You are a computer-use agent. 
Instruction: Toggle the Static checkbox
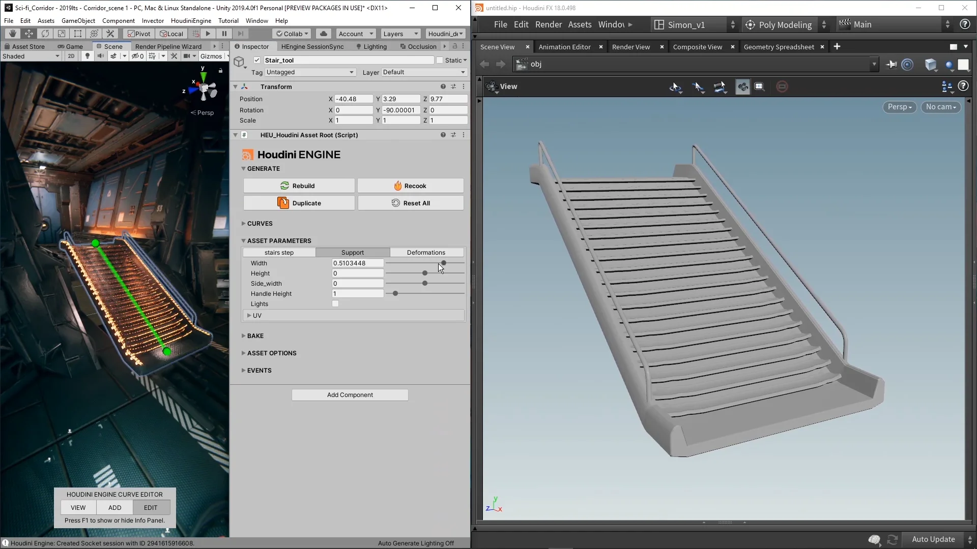pyautogui.click(x=440, y=60)
